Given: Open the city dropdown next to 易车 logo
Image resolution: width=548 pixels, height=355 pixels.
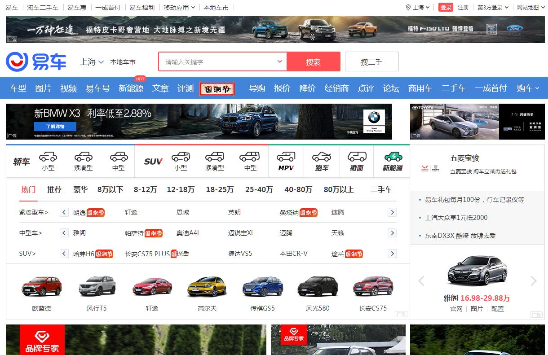Looking at the screenshot, I should 92,62.
